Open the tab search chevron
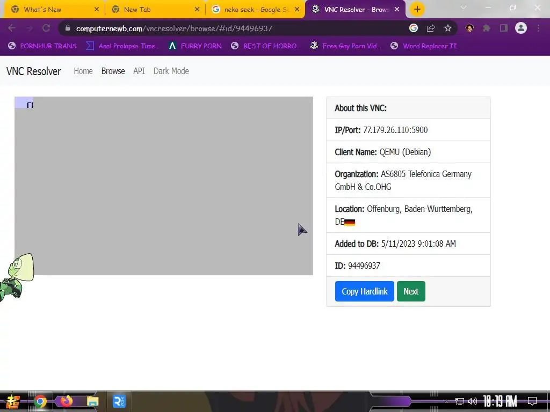The image size is (550, 412). click(464, 8)
